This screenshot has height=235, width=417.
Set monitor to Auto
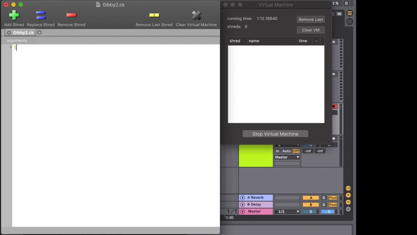click(286, 151)
